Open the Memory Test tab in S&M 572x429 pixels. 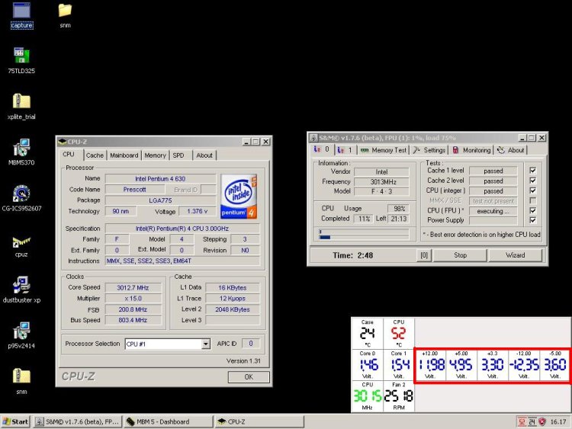(x=389, y=150)
